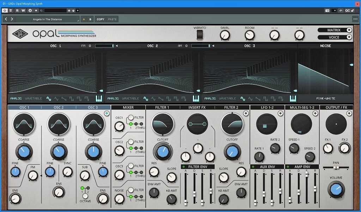This screenshot has height=212, width=361.
Task: Toggle the FILTER ENV green enable LED
Action: (183, 167)
